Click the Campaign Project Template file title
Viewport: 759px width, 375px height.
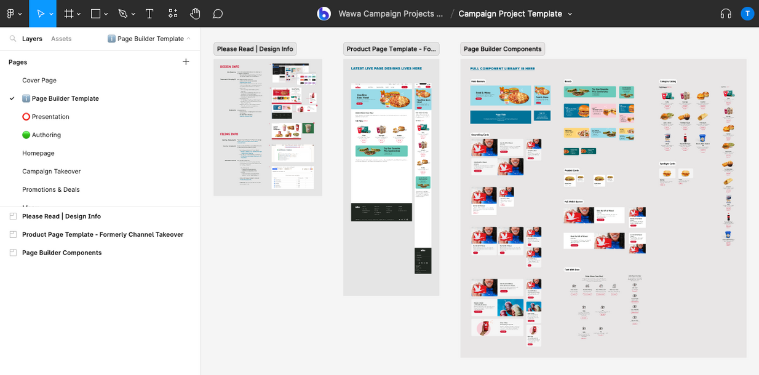[x=510, y=14]
